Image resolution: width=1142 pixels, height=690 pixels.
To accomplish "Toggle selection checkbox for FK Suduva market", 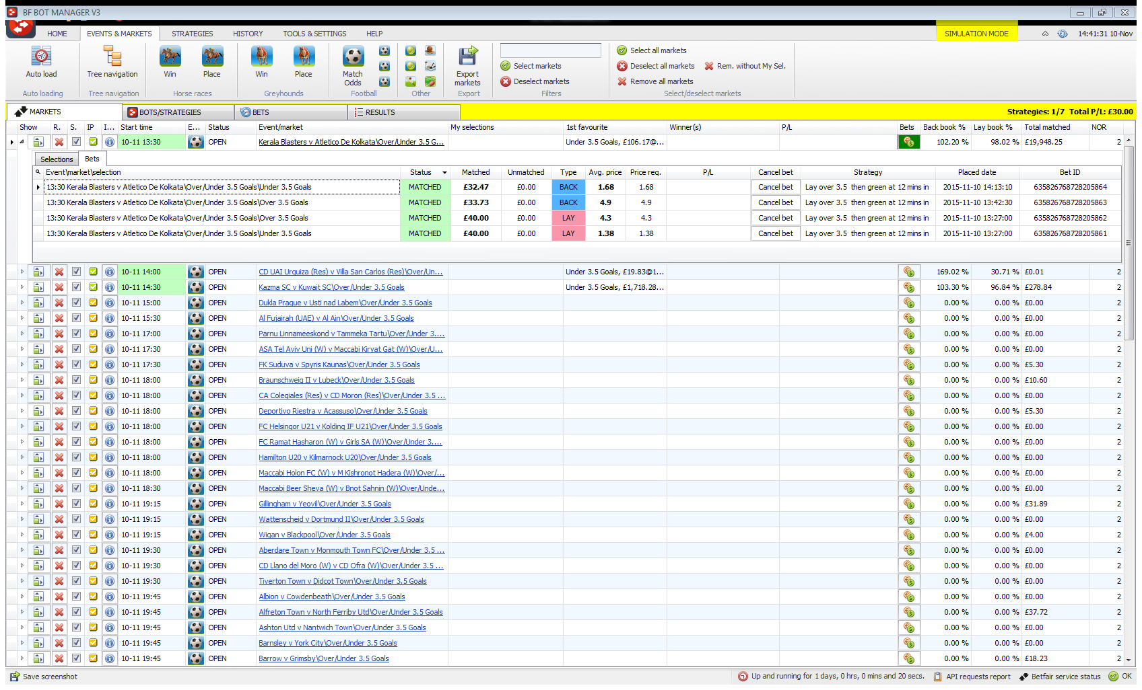I will pos(76,365).
